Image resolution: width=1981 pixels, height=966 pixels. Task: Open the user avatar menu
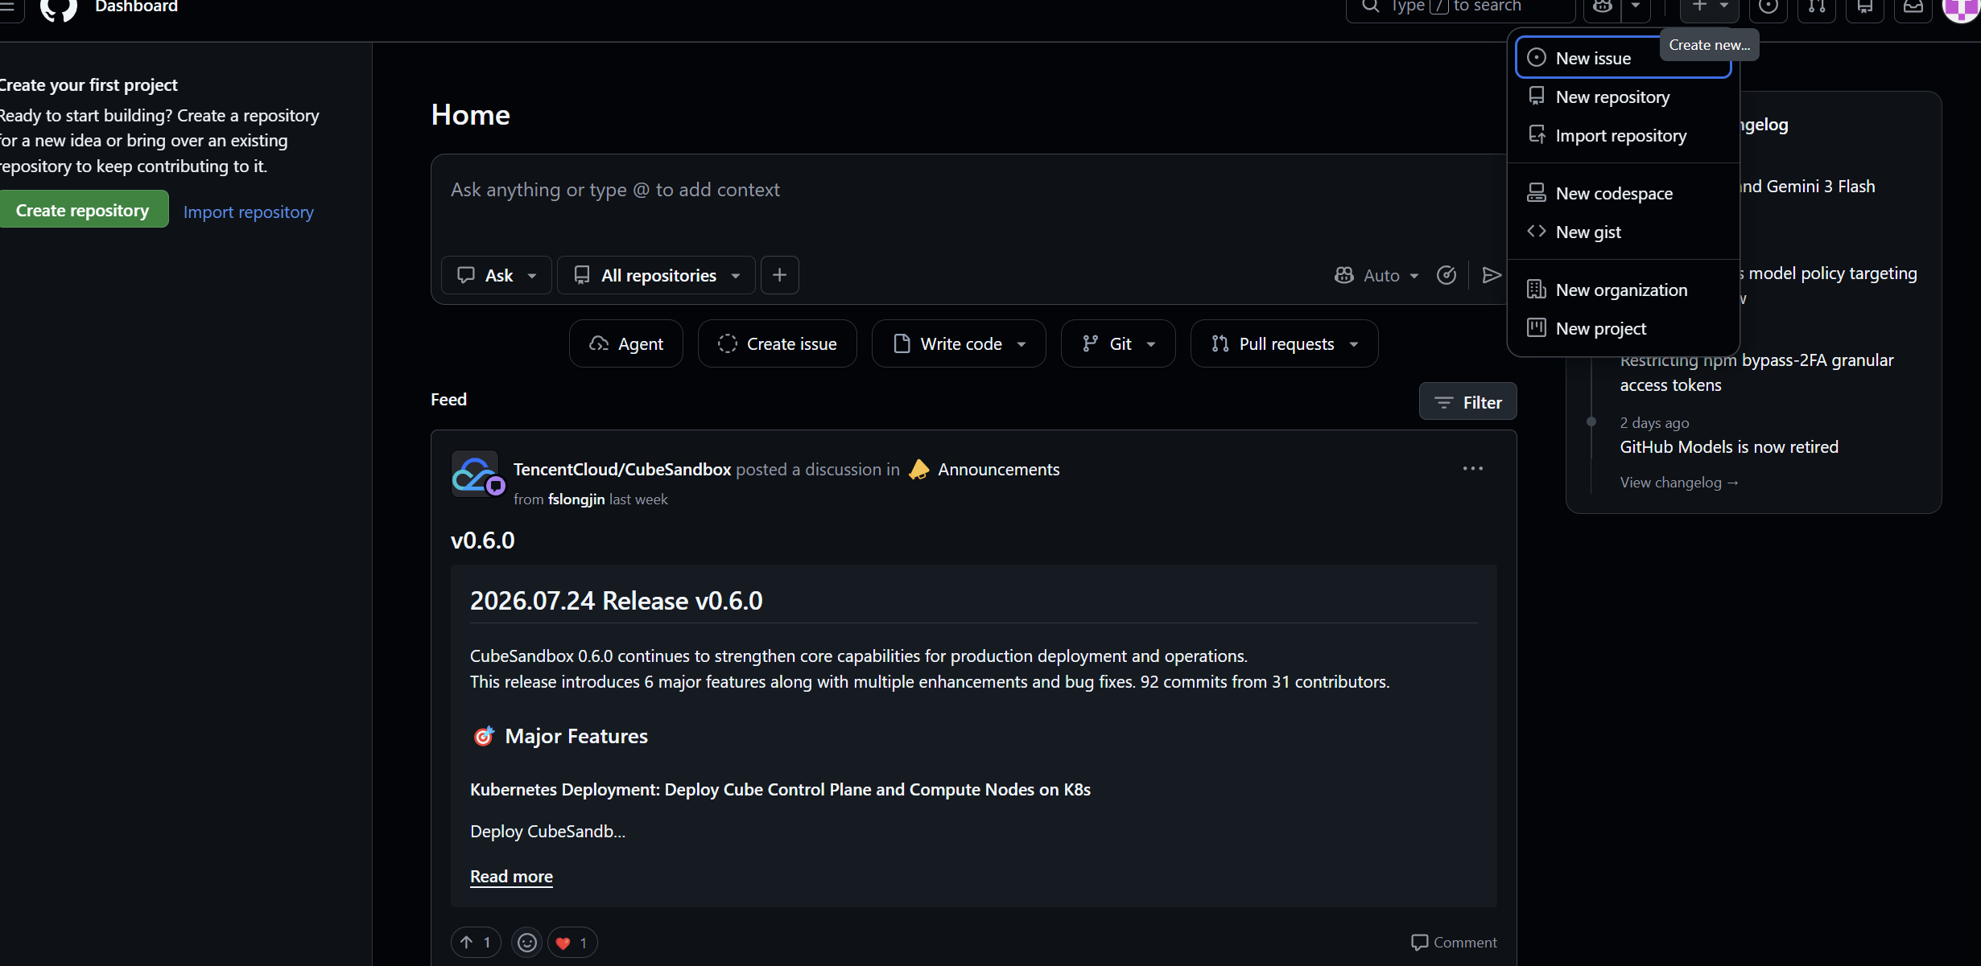coord(1962,8)
